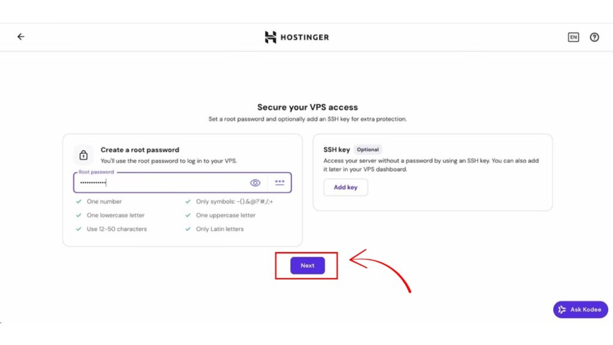Open the Ask Kodee chat assistant
The image size is (613, 345).
pyautogui.click(x=581, y=310)
